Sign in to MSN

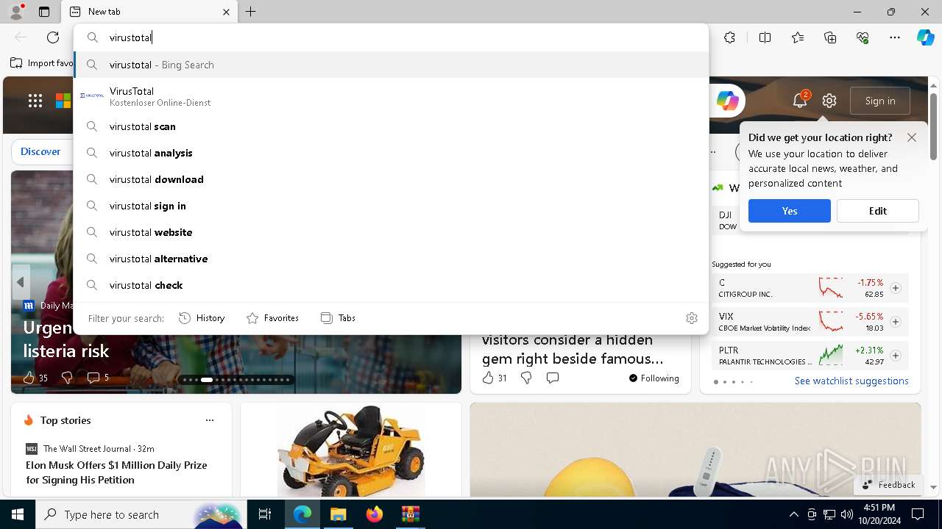[x=880, y=101]
